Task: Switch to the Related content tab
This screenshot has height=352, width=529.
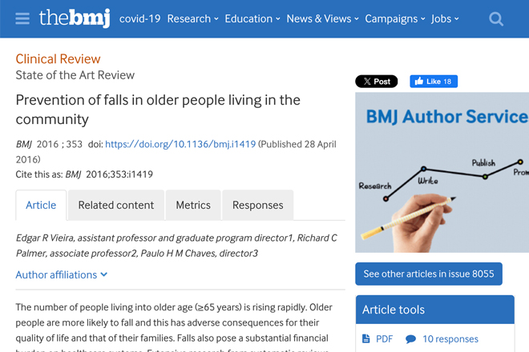Action: 116,205
